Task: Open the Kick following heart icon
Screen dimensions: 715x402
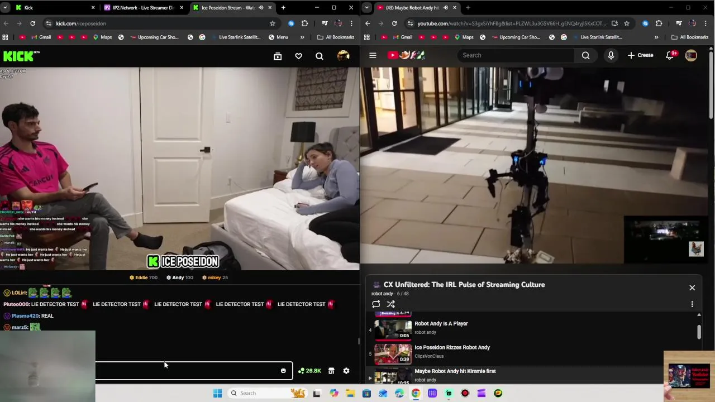Action: point(298,56)
